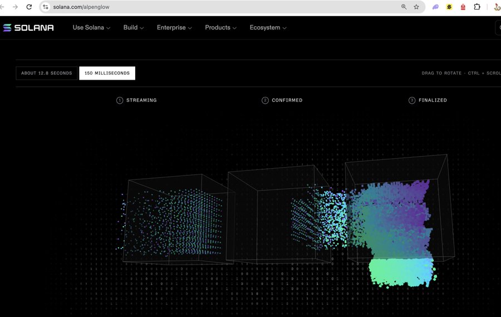Reload the page with the refresh icon
This screenshot has height=317, width=501.
tap(29, 7)
